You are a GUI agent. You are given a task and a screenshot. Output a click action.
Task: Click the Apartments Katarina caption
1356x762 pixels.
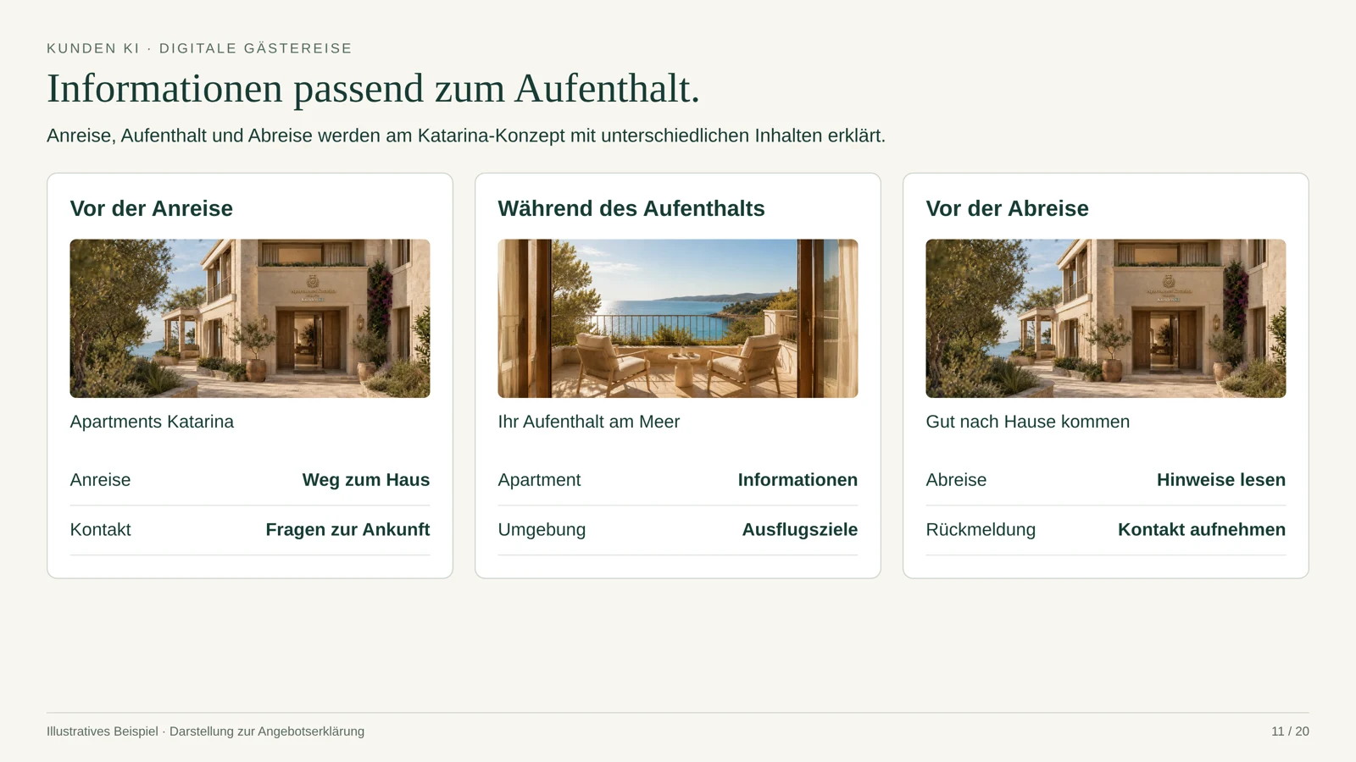pyautogui.click(x=152, y=422)
